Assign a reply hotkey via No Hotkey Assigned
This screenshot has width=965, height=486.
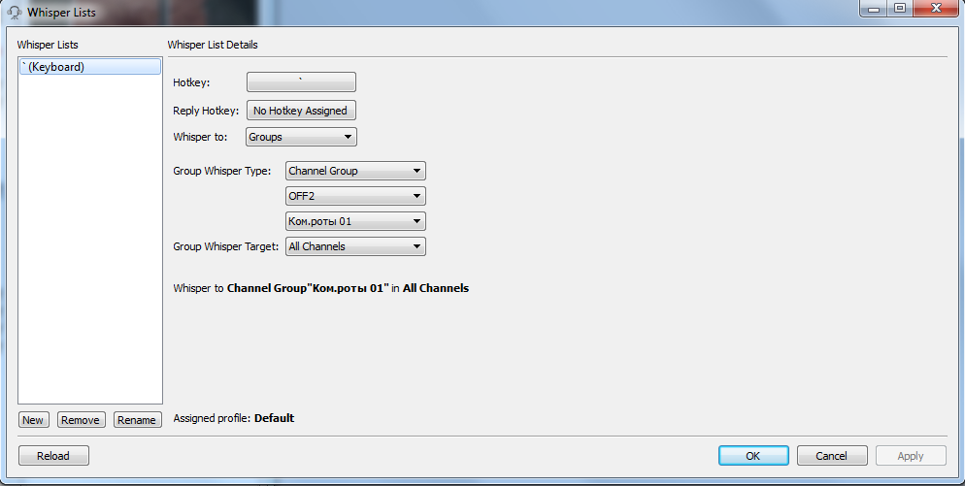(x=301, y=111)
